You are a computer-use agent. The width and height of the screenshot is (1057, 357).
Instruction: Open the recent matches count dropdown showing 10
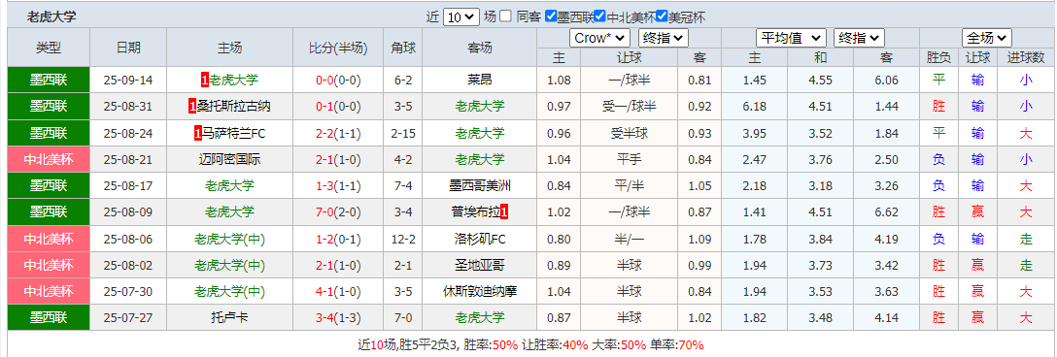[x=461, y=16]
